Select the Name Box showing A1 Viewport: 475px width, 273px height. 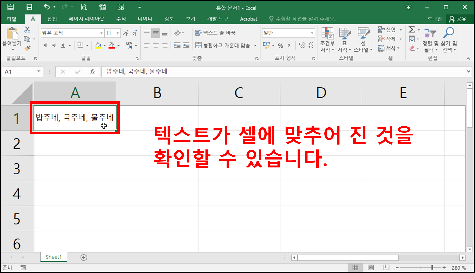coord(19,72)
